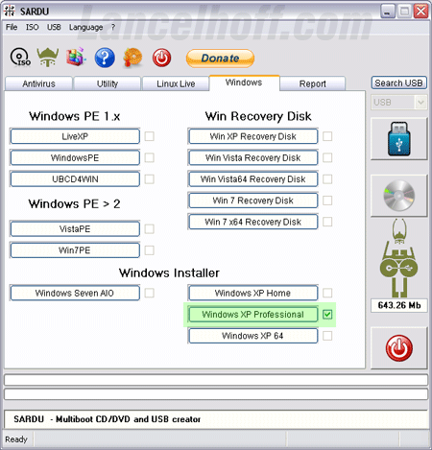Select the Windows tab
This screenshot has width=432, height=450.
244,83
